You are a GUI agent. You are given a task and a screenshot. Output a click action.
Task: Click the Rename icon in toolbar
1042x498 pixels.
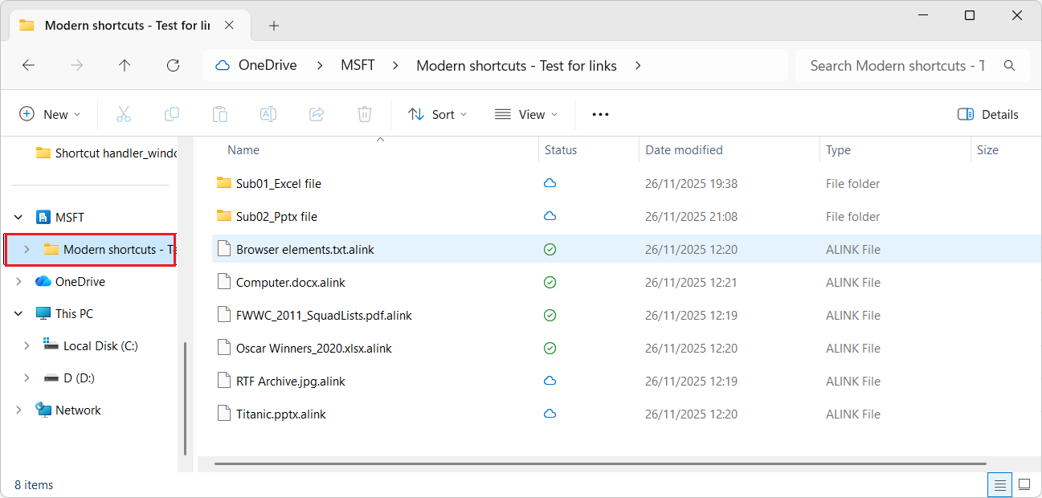coord(268,114)
